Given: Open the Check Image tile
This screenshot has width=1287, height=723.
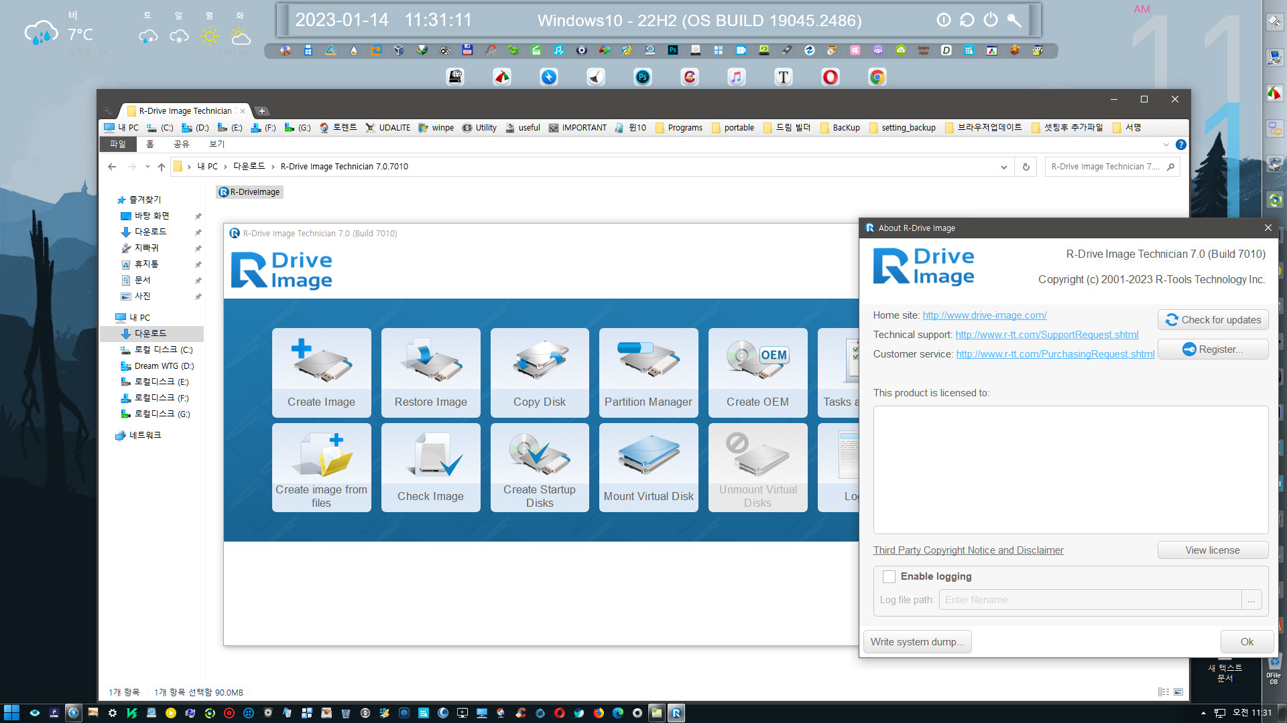Looking at the screenshot, I should click(430, 467).
